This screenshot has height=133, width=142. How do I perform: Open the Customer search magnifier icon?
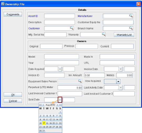pos(72,28)
